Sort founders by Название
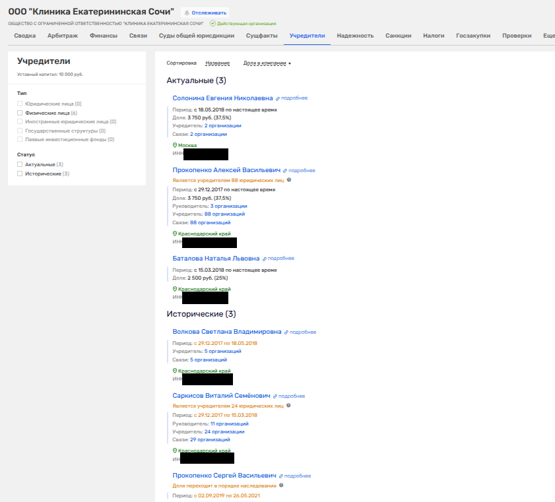 pos(217,63)
